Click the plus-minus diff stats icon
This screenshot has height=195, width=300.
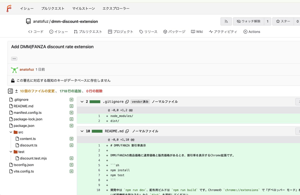(x=16, y=91)
